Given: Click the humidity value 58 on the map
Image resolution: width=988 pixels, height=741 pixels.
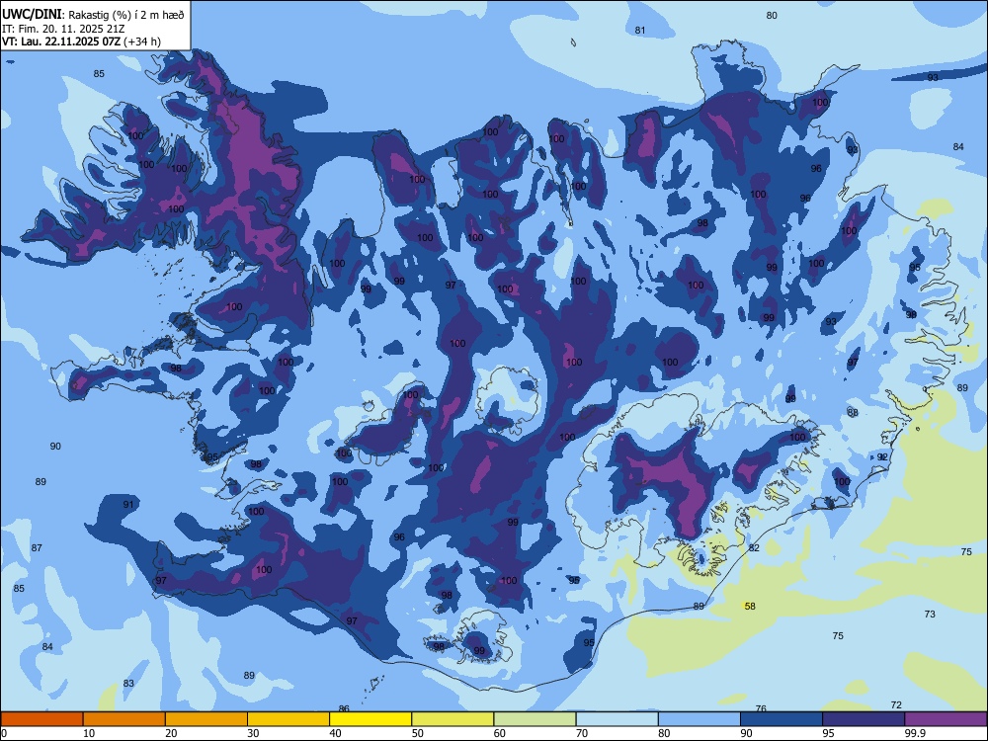Looking at the screenshot, I should pos(750,607).
